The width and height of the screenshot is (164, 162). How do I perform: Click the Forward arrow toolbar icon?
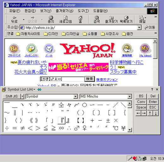coord(32,18)
